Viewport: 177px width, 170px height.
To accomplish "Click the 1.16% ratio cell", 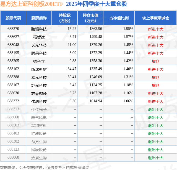I will point(128,93).
